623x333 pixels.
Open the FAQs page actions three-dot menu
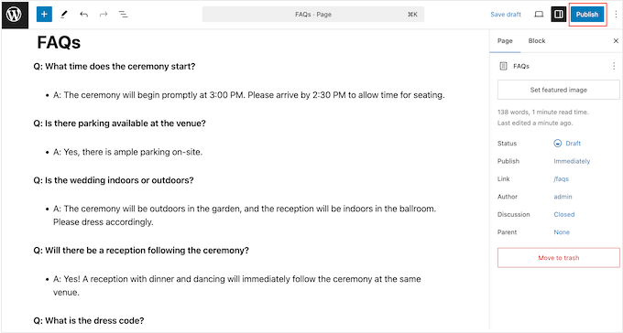[614, 66]
